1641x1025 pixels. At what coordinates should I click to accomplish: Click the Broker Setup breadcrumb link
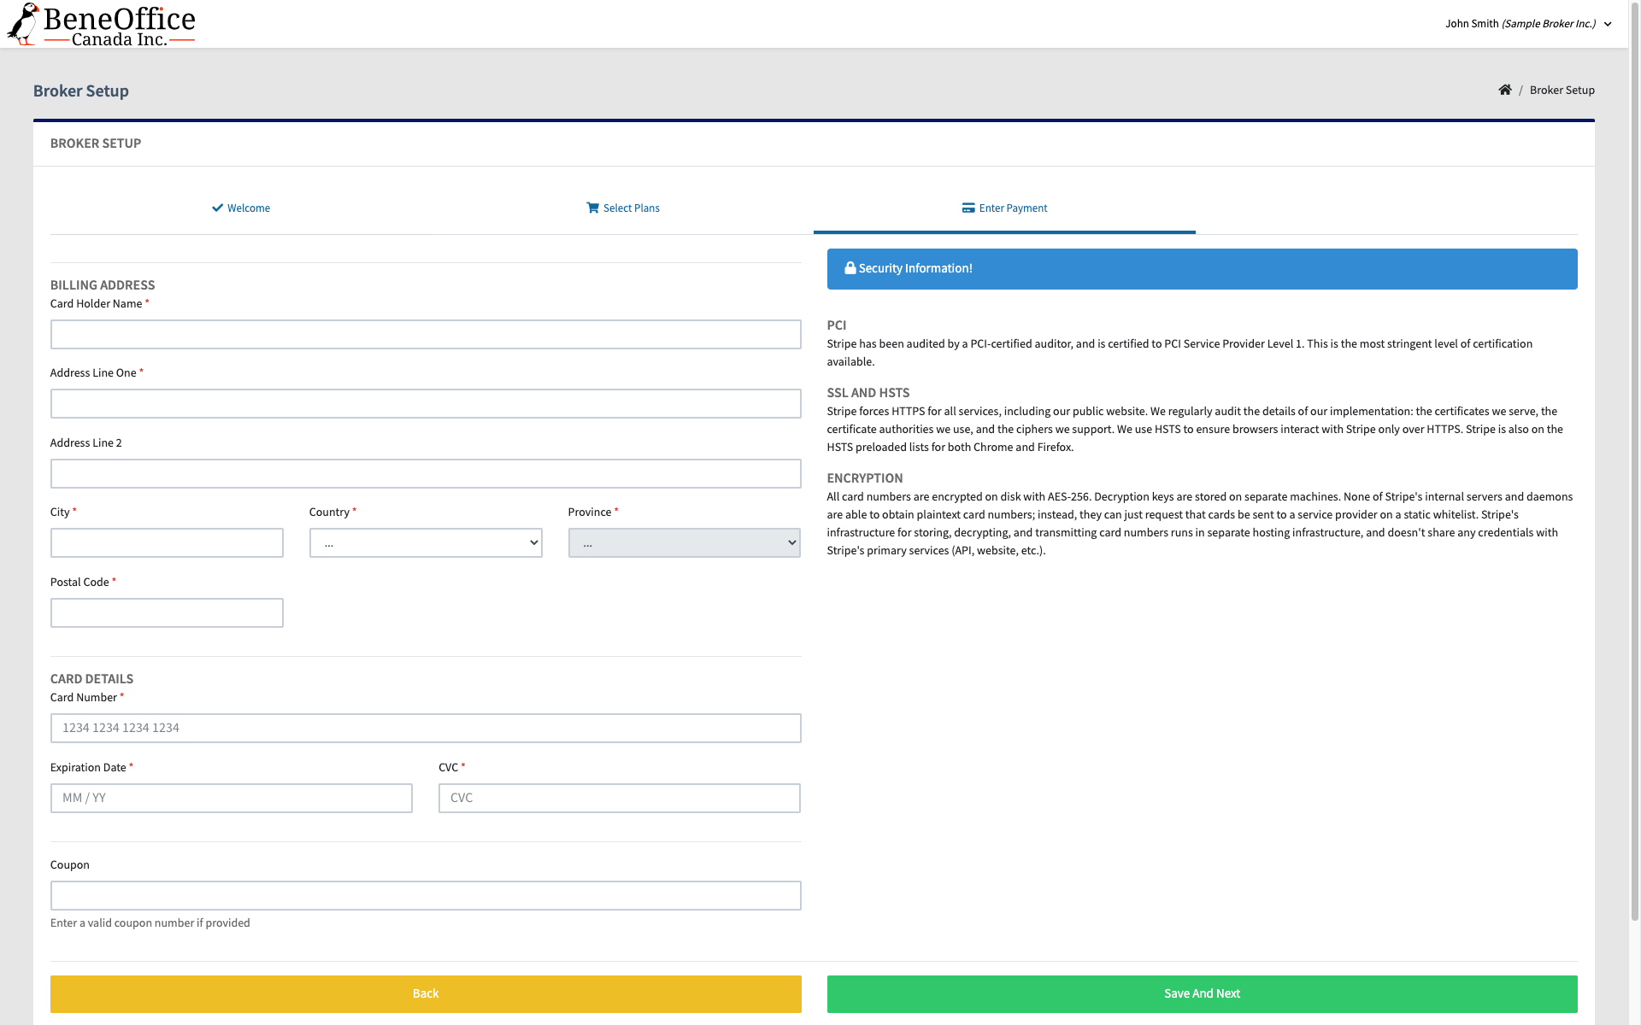tap(1562, 90)
